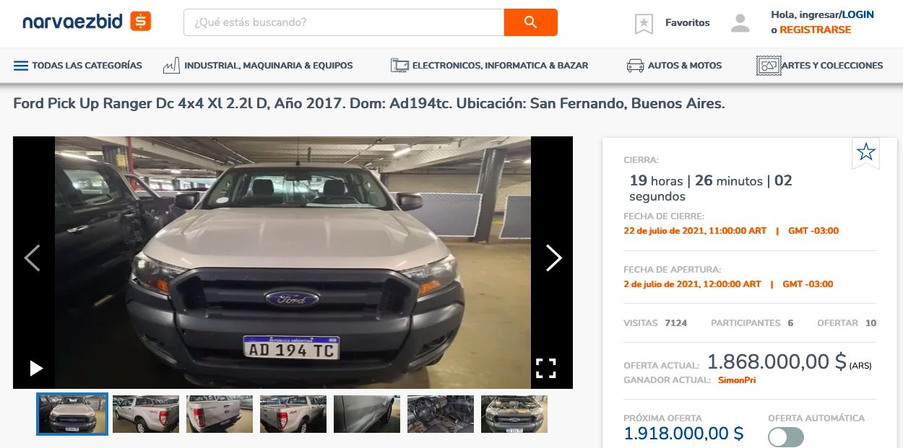Click the user profile avatar icon
The height and width of the screenshot is (448, 903).
(x=740, y=23)
